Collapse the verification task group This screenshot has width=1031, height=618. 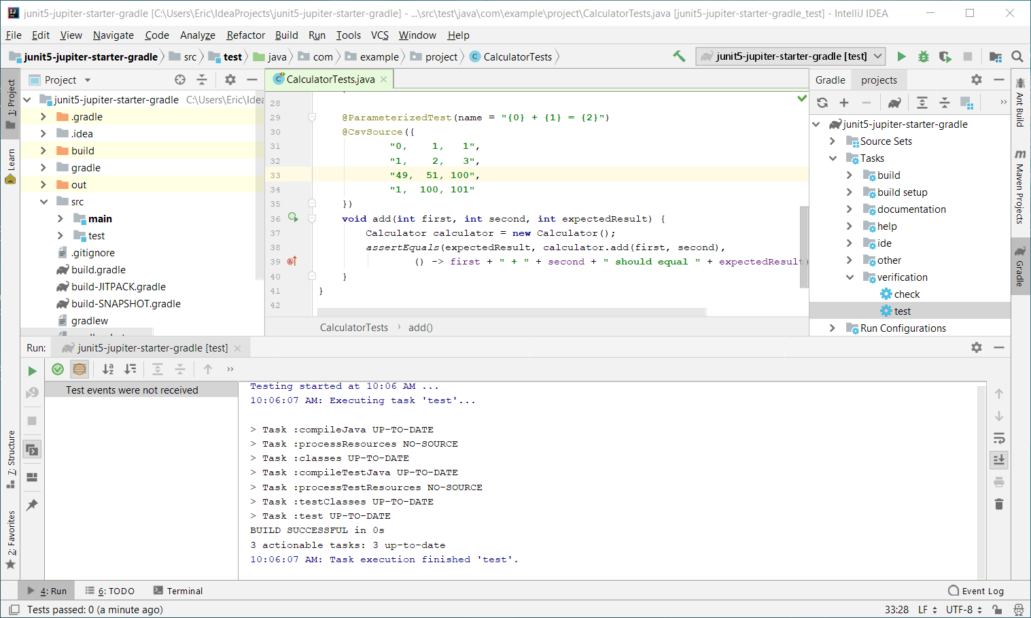coord(850,277)
